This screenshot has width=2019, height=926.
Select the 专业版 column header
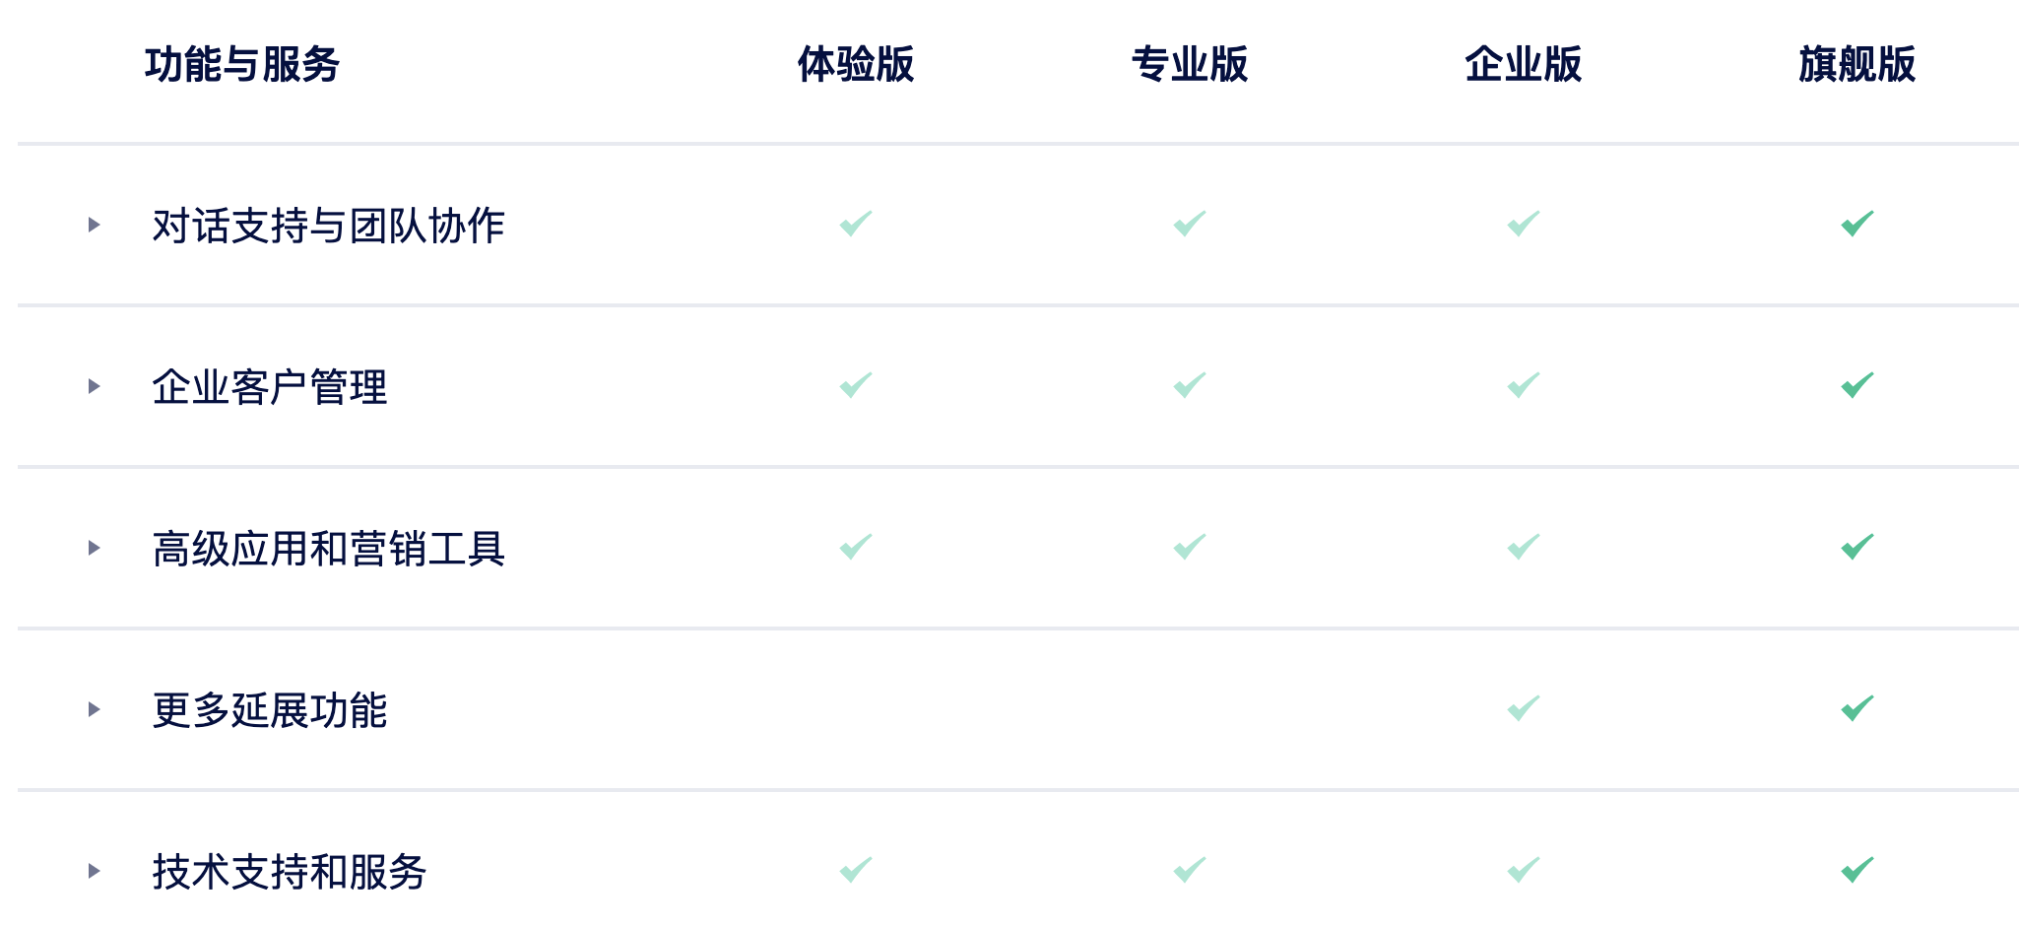[x=1190, y=64]
